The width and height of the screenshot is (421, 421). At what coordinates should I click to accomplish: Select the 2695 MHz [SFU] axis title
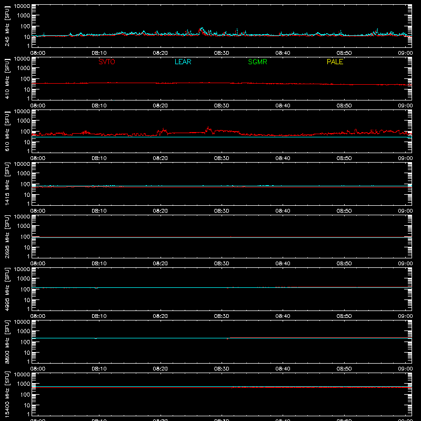click(7, 237)
